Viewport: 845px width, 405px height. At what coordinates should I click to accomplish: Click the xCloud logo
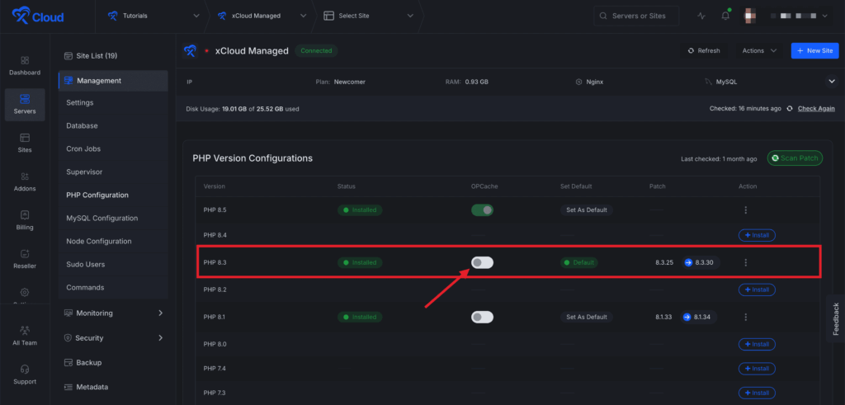pyautogui.click(x=38, y=16)
